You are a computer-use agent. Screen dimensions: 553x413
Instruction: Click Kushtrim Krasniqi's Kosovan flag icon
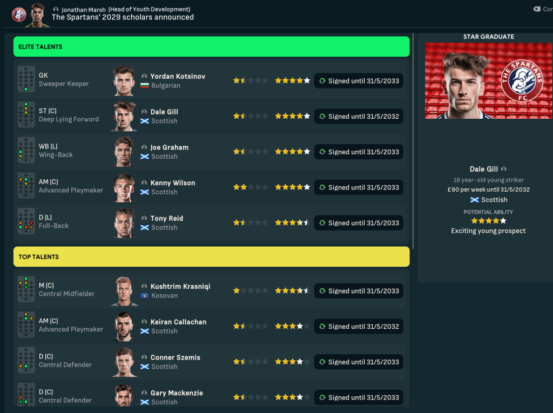(x=144, y=296)
